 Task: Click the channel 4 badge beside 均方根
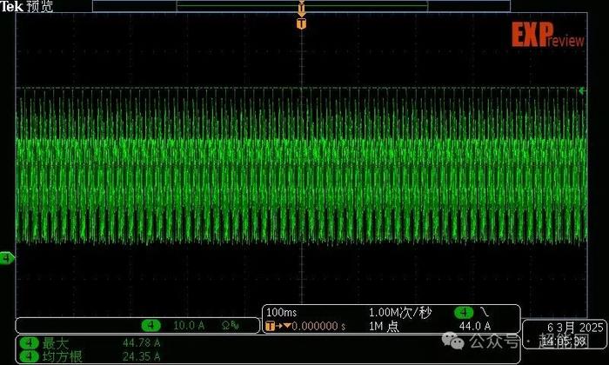(x=29, y=356)
